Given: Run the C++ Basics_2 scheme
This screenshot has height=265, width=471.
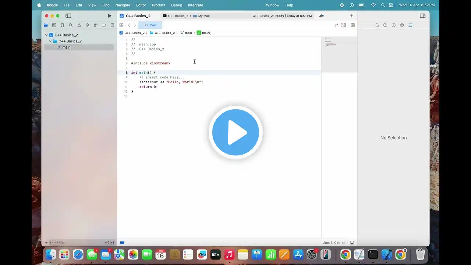Looking at the screenshot, I should [x=109, y=16].
